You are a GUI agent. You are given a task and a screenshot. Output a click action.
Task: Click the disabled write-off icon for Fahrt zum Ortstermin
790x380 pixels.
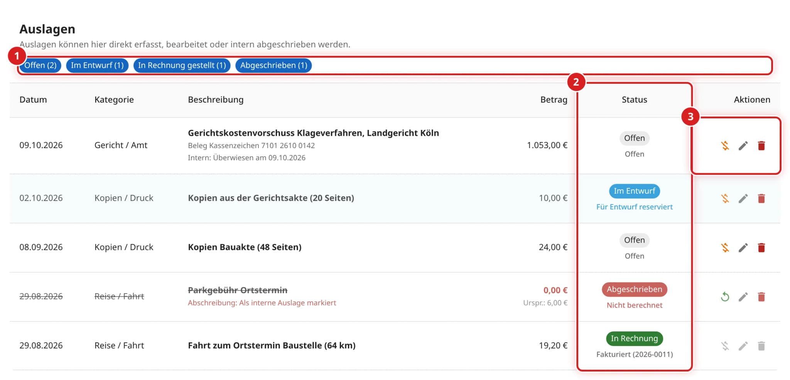(725, 346)
